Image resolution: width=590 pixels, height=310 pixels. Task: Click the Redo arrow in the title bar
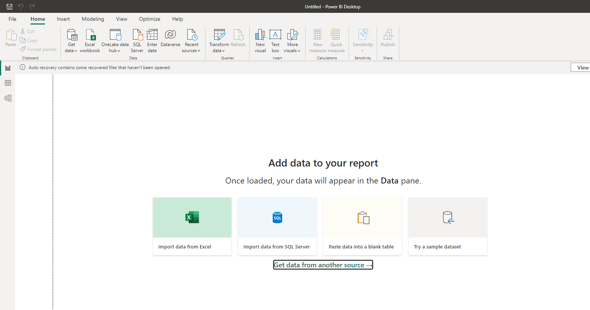pos(32,6)
